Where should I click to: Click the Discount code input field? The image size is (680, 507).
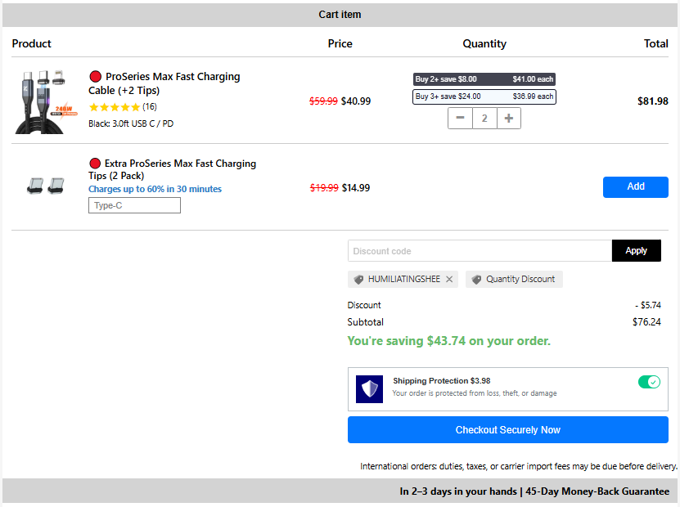click(480, 251)
